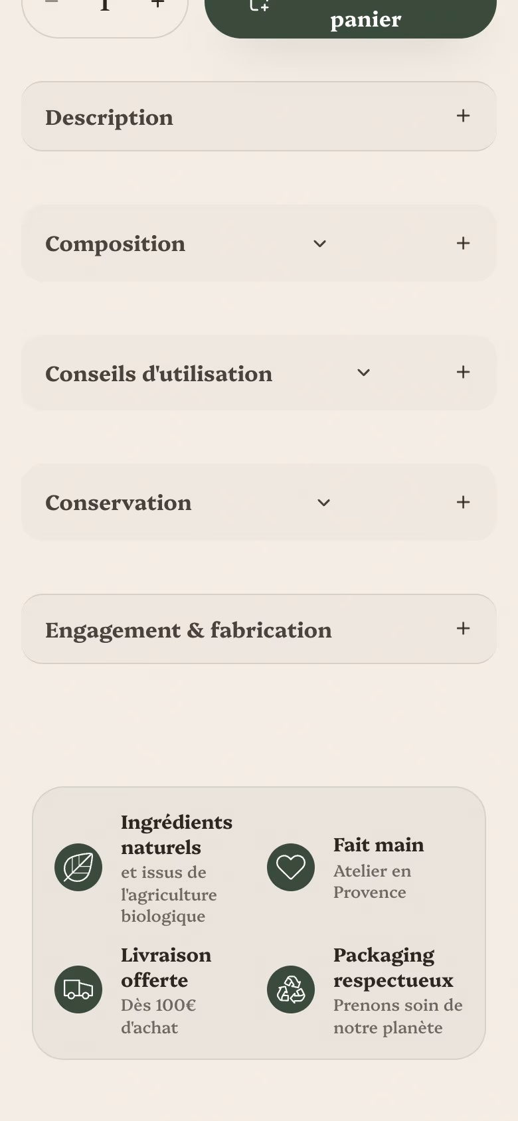Click the plus icon on Conservation row
This screenshot has width=518, height=1121.
pyautogui.click(x=464, y=502)
